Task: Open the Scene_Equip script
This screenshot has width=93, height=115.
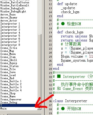Action: (x=9, y=63)
